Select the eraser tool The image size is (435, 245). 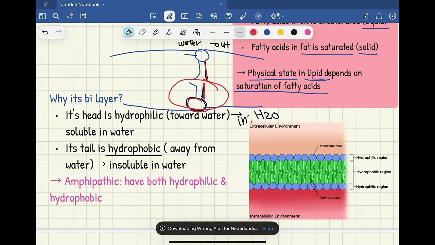click(142, 32)
